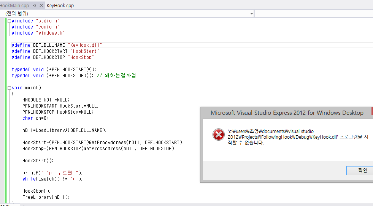Collapse the void main() function
The height and width of the screenshot is (206, 373).
coord(9,88)
